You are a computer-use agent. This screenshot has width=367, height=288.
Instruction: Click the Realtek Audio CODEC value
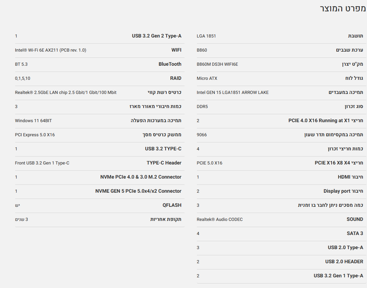coord(220,220)
